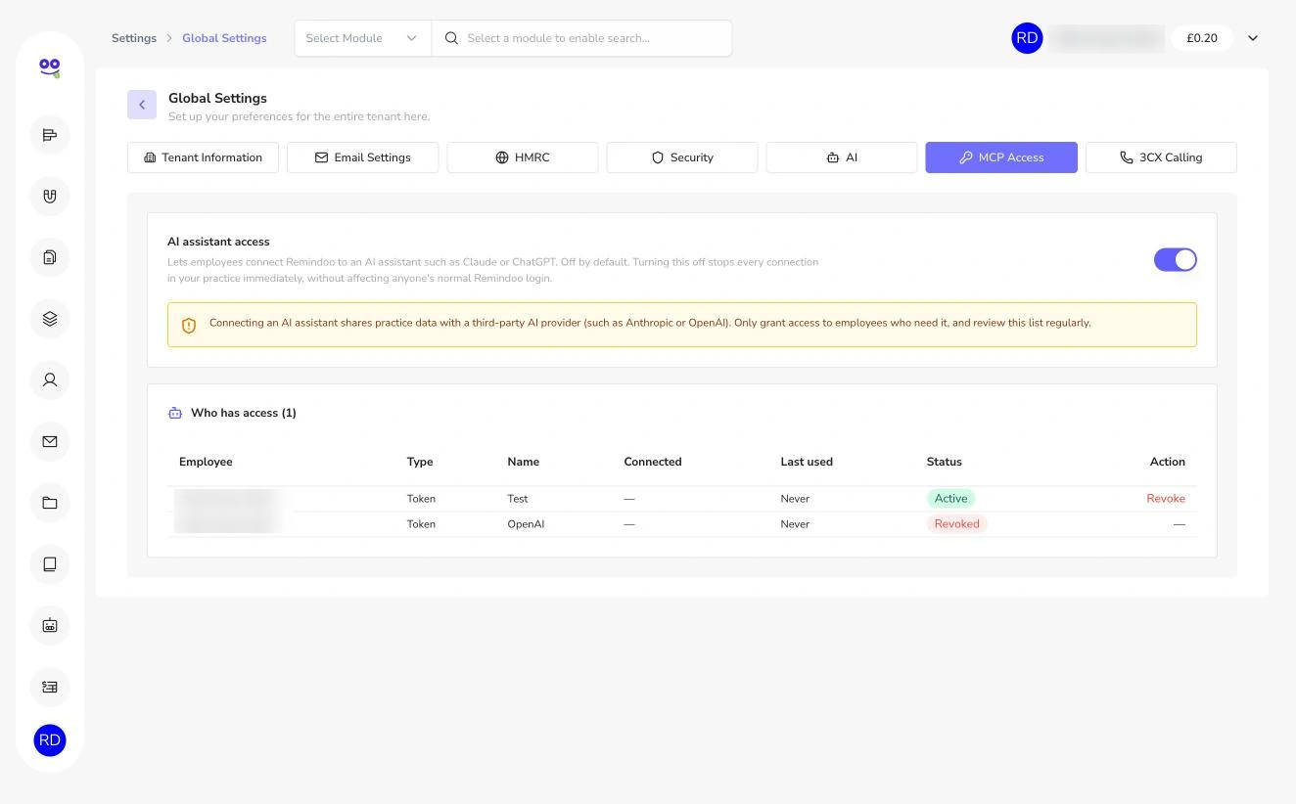Viewport: 1296px width, 804px height.
Task: Click the Global Settings breadcrumb
Action: 224,38
